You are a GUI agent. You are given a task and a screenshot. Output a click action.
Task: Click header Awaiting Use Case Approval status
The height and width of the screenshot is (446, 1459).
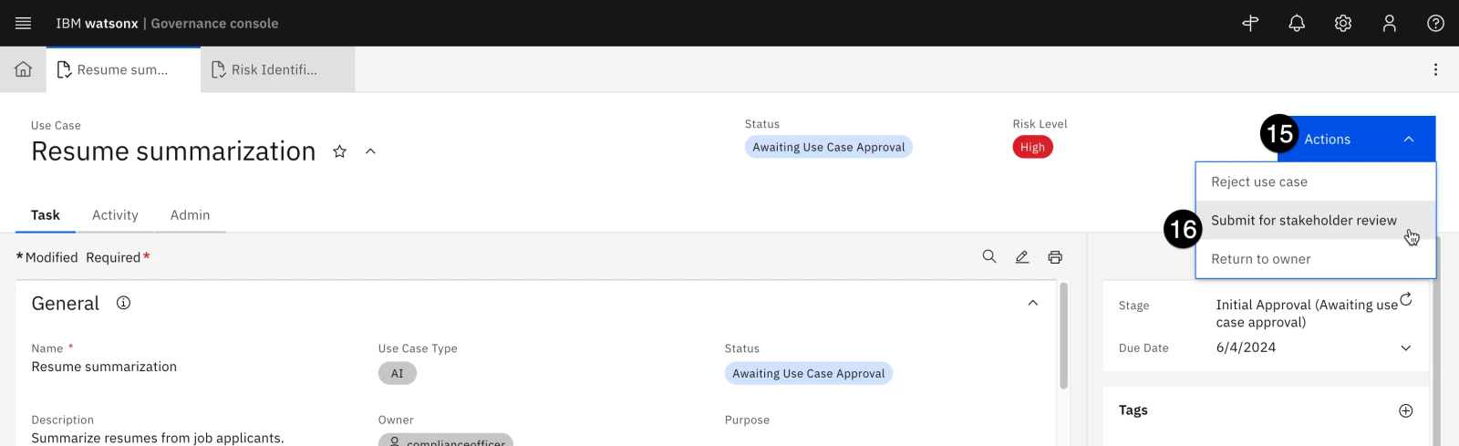(828, 147)
